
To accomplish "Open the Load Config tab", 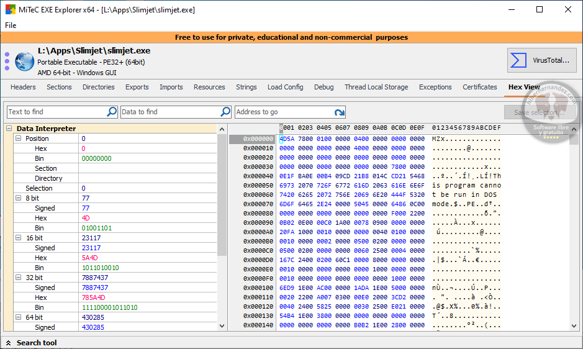I will tap(285, 87).
